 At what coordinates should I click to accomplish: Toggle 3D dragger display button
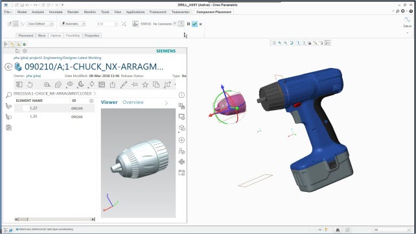(x=135, y=24)
